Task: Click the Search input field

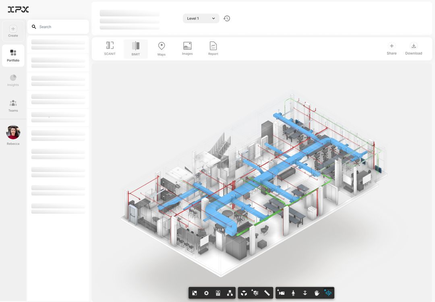Action: point(60,27)
